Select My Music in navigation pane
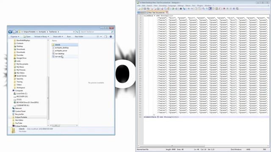Image resolution: width=271 pixels, height=152 pixels. (20, 67)
